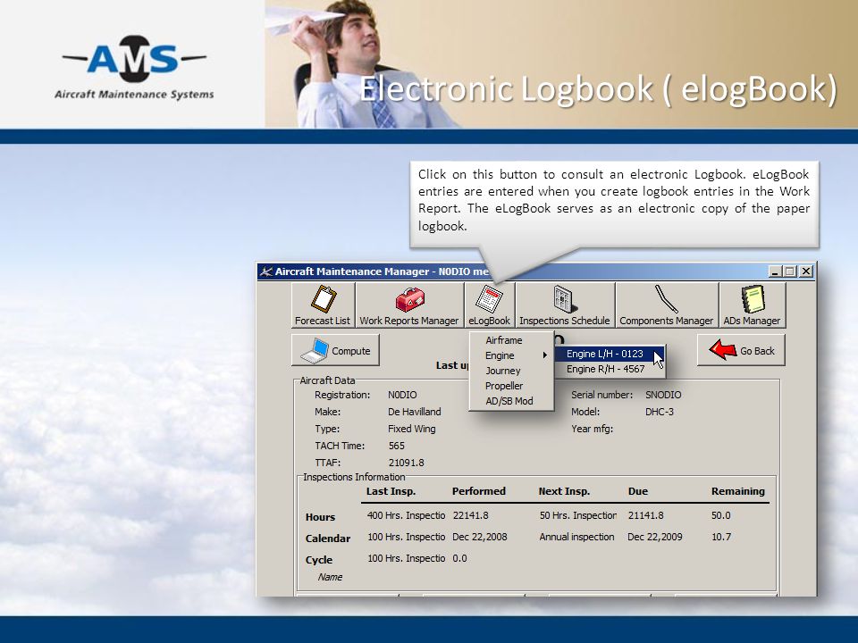Image resolution: width=858 pixels, height=643 pixels.
Task: Click TACH Time value 565
Action: click(396, 446)
